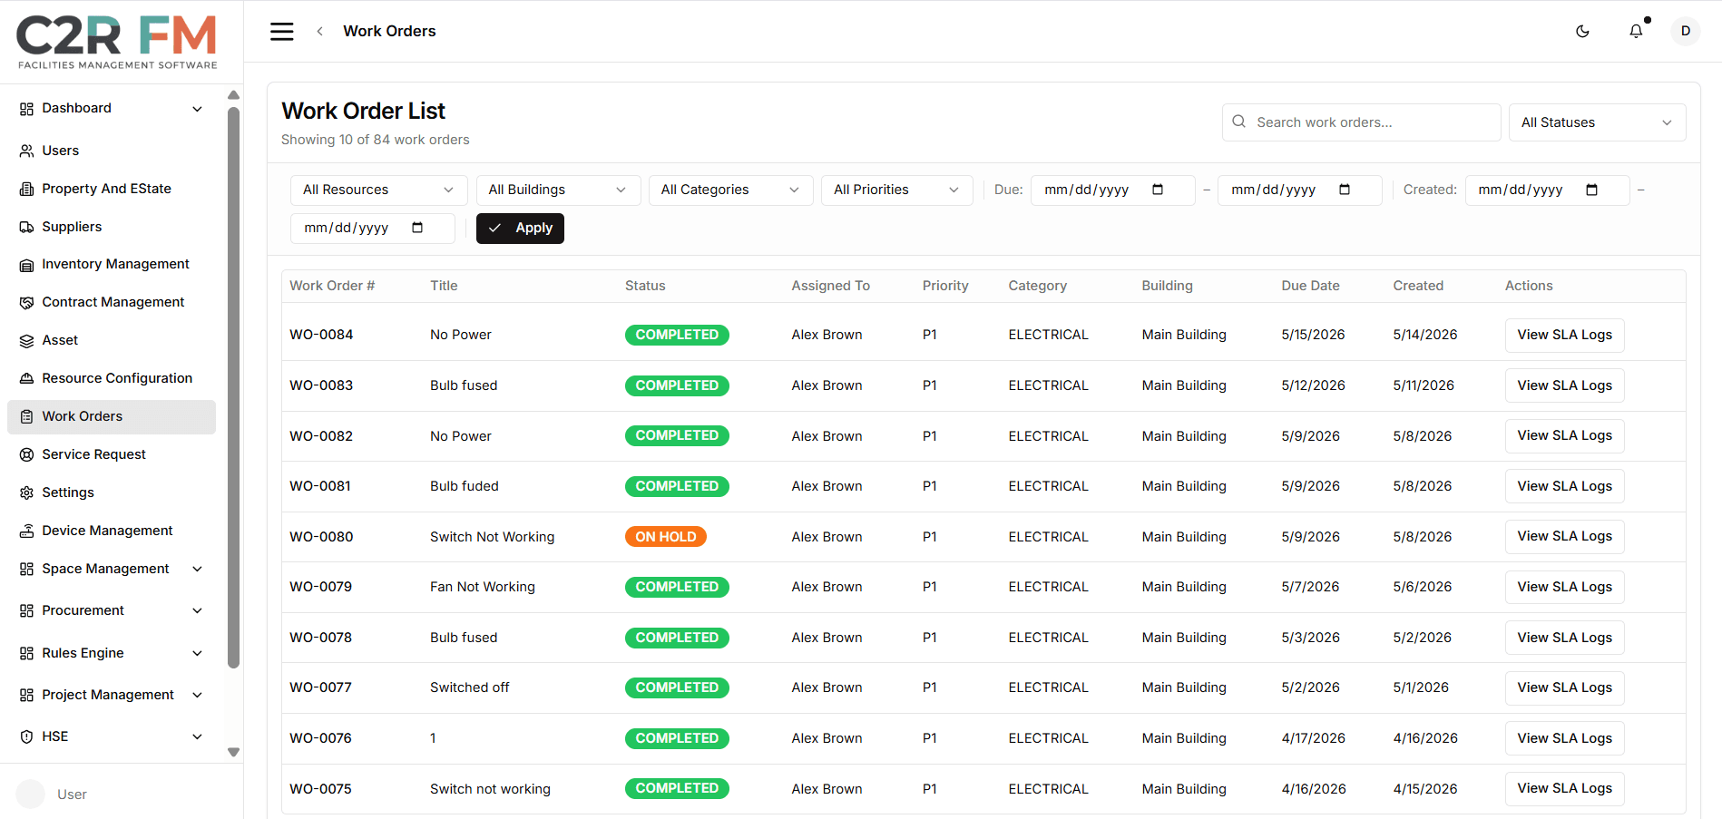
Task: Open the All Resources dropdown
Action: [x=378, y=190]
